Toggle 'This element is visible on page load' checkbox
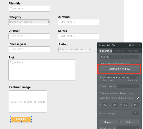143x129 pixels. pyautogui.click(x=138, y=93)
